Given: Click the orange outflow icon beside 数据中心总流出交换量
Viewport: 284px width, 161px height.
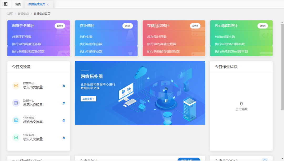Looking at the screenshot, I should (x=16, y=85).
